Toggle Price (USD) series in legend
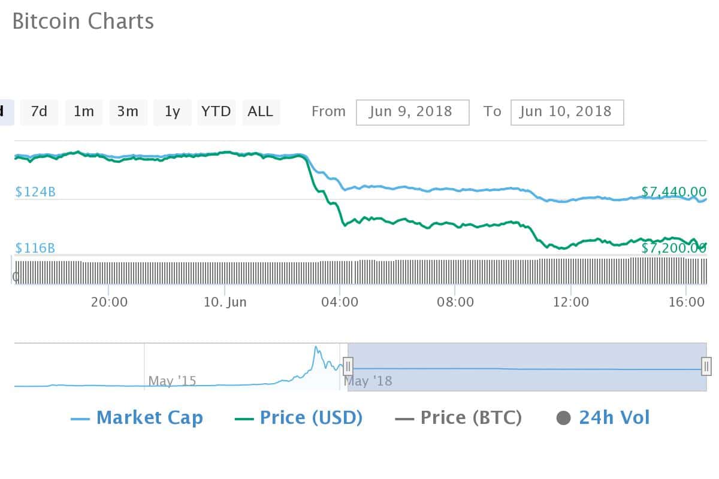719x479 pixels. click(x=300, y=418)
